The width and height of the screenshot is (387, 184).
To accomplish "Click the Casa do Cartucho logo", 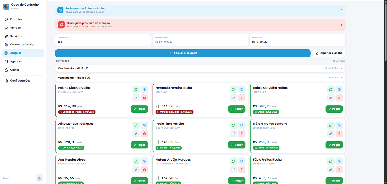I will pos(6,6).
